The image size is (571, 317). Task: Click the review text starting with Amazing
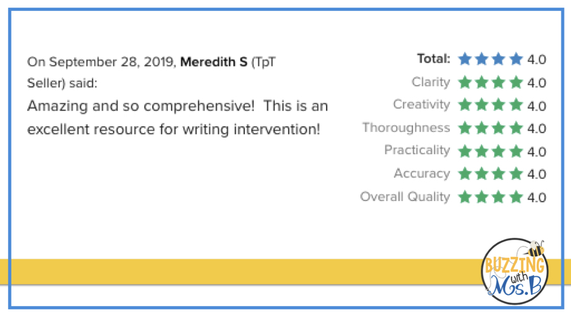[x=177, y=117]
